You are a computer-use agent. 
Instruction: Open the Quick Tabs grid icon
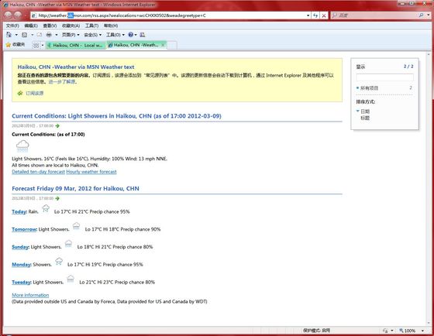[36, 45]
